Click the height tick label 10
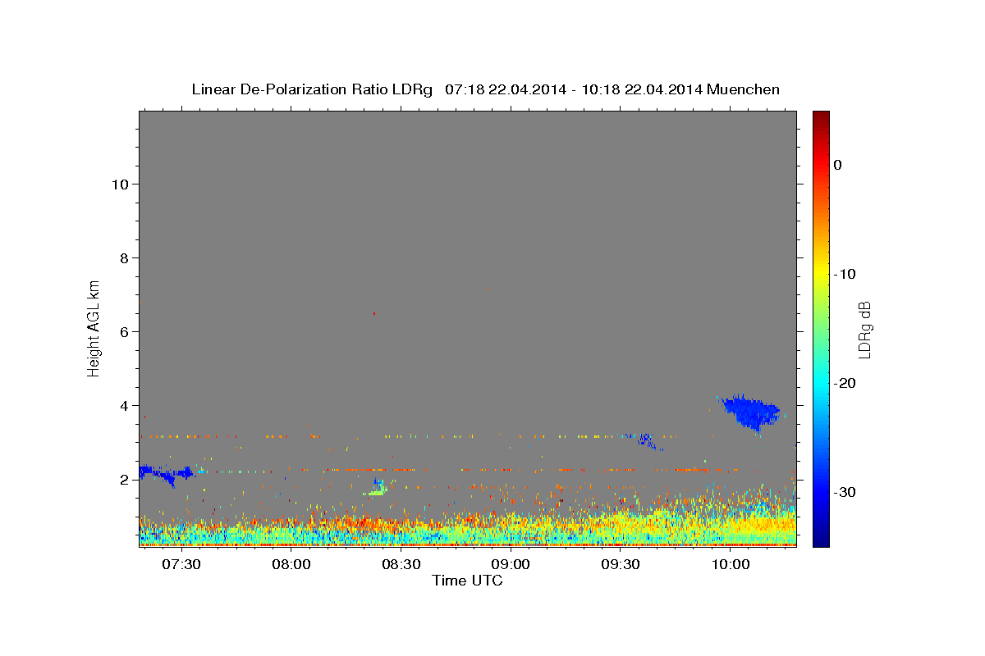This screenshot has height=656, width=985. 120,184
